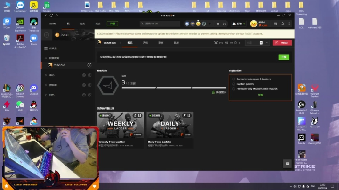Open the TeamViewer desktop shortcut

(x=20, y=7)
